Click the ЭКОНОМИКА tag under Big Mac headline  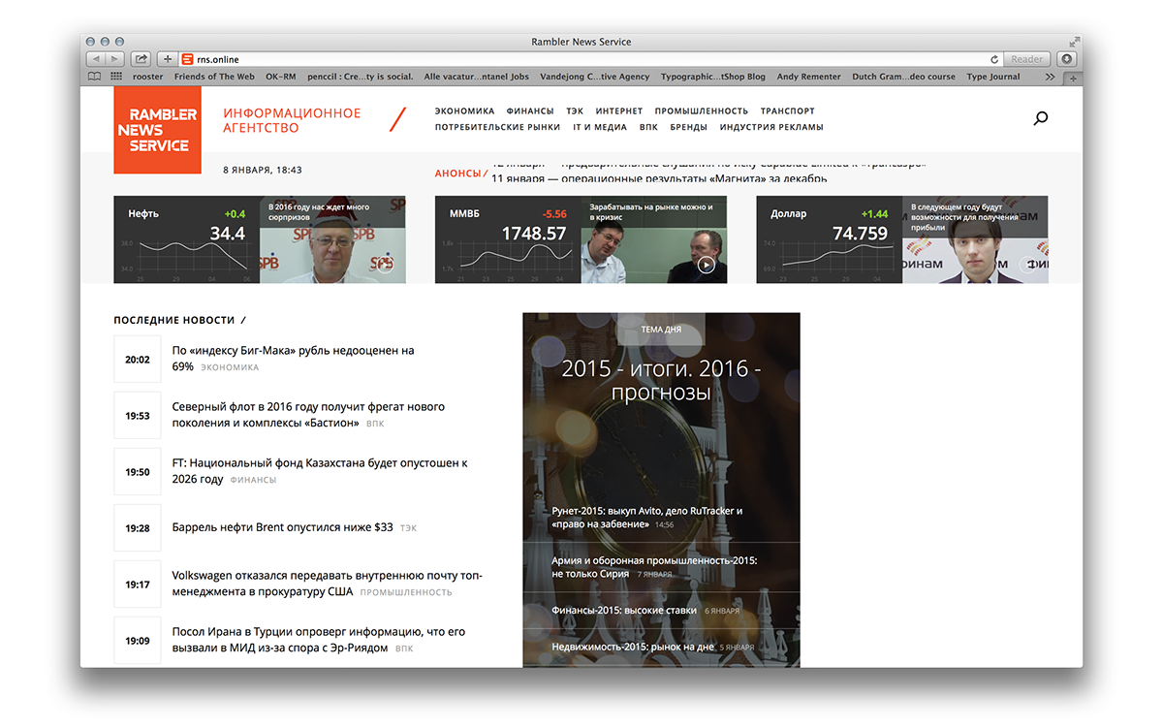[230, 367]
